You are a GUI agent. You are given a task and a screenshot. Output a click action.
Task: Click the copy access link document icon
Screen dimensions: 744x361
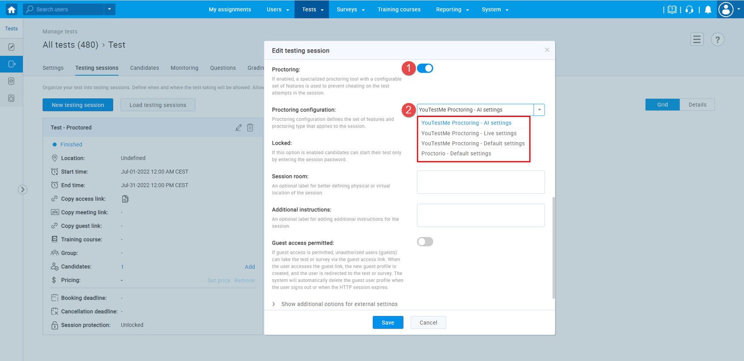coord(125,199)
